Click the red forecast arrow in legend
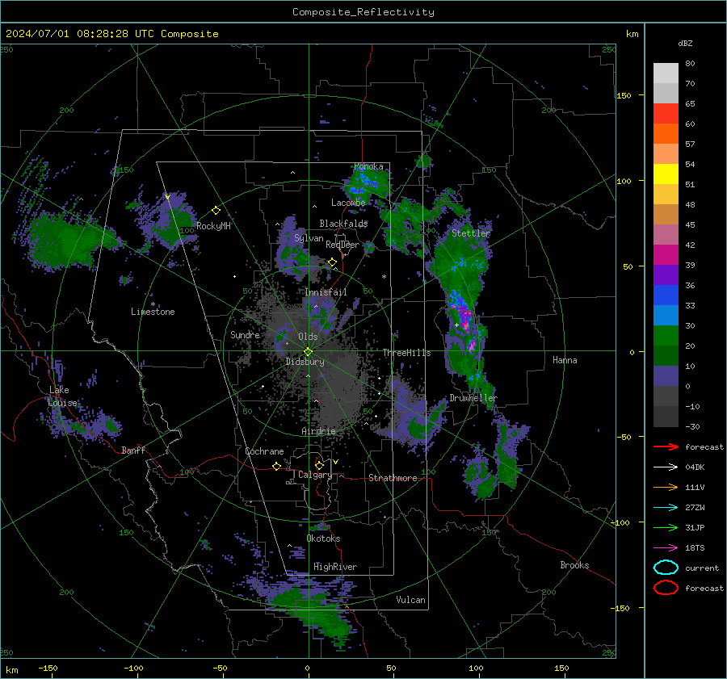Screen dimensions: 727x679 tap(666, 446)
